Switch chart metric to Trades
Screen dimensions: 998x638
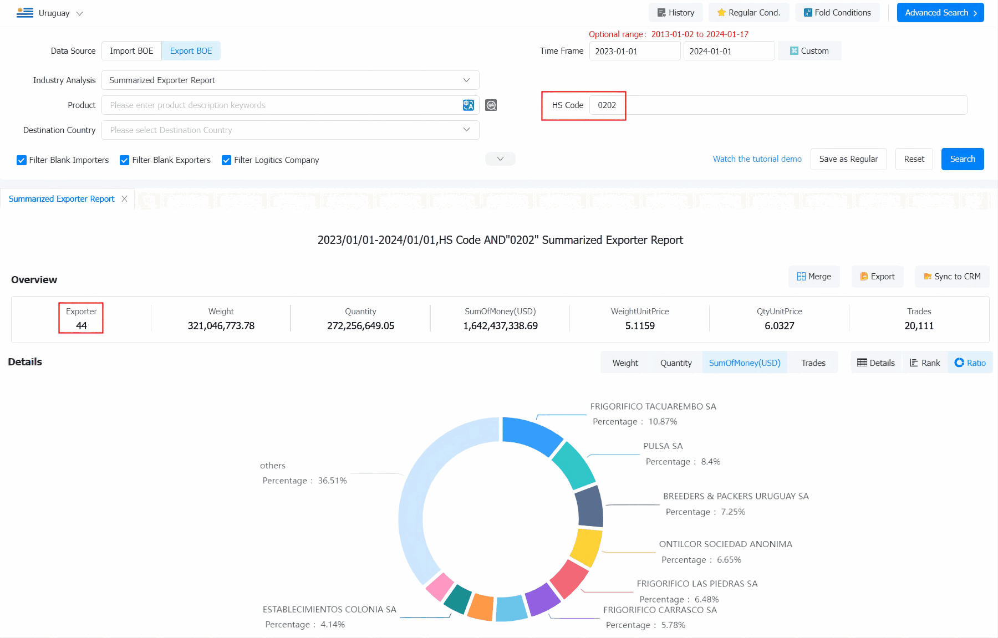click(813, 363)
